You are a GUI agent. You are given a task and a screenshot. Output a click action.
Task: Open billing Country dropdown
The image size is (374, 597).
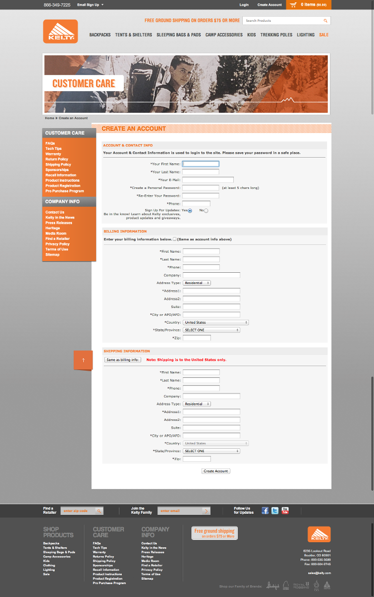[216, 323]
